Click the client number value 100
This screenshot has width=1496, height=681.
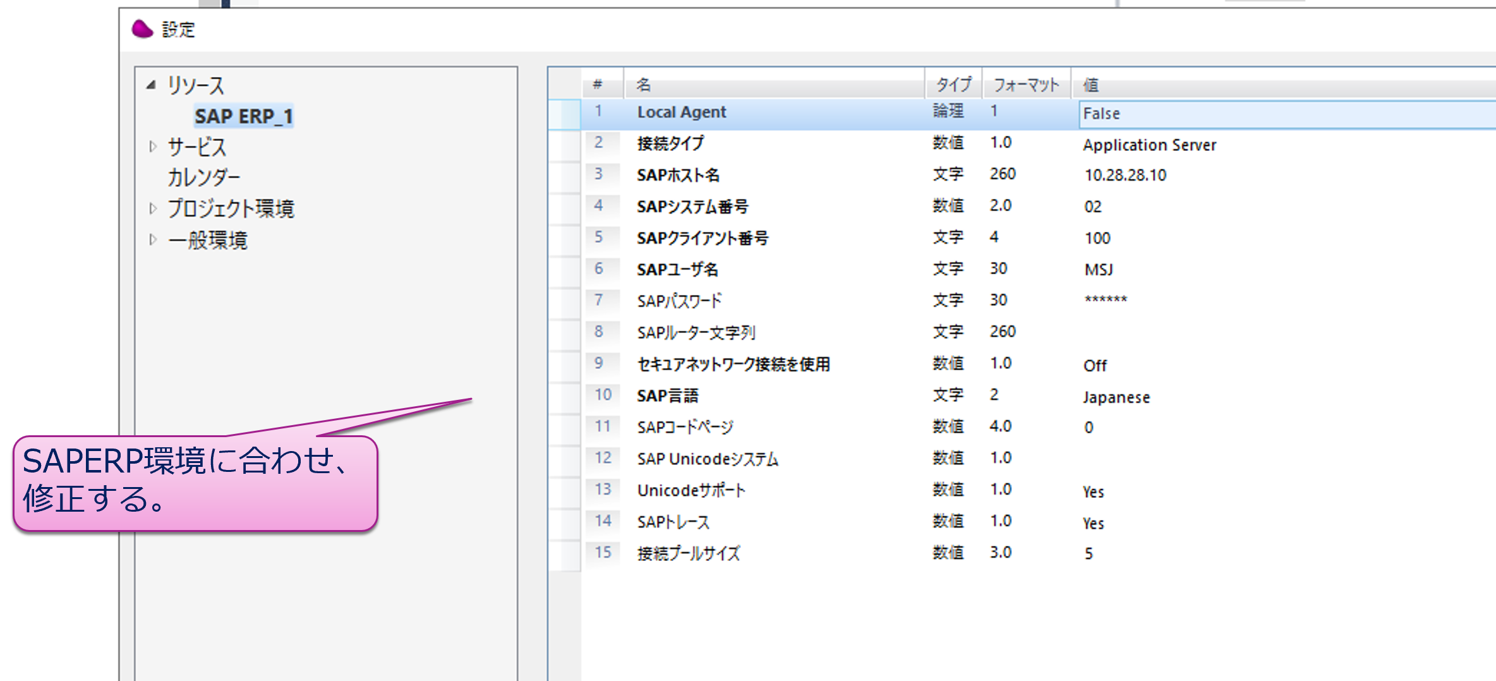tap(1097, 238)
